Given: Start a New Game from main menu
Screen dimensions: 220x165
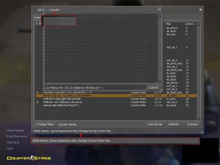Looking at the screenshot, I should [x=15, y=130].
